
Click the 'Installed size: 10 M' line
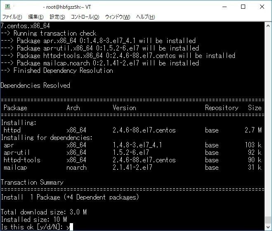pos(34,219)
